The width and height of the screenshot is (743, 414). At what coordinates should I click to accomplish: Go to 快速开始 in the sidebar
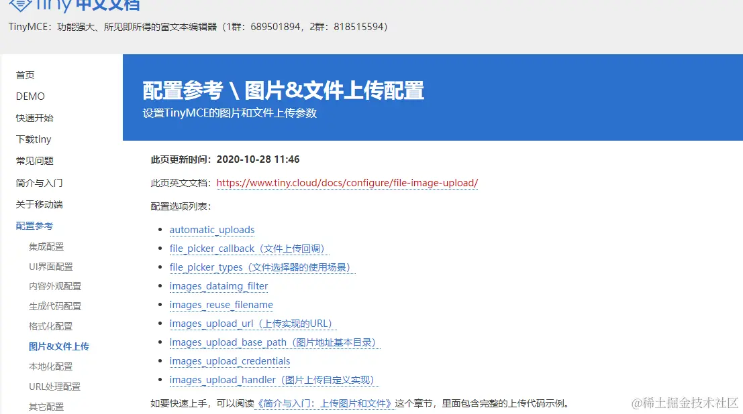pyautogui.click(x=35, y=118)
